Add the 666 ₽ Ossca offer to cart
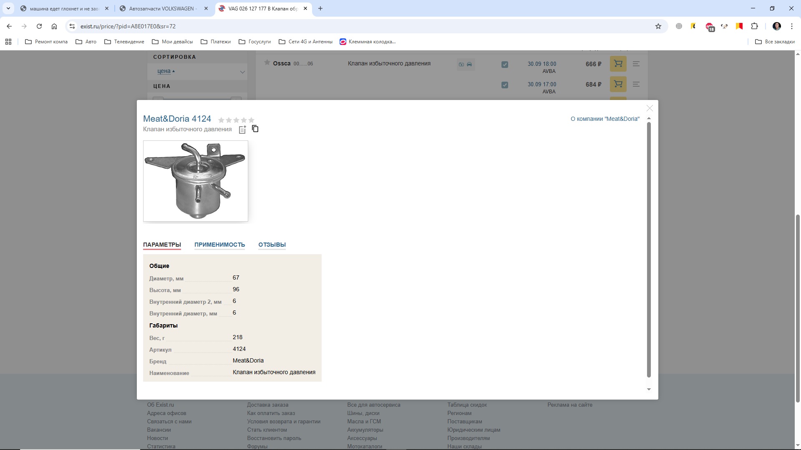Image resolution: width=801 pixels, height=450 pixels. coord(618,64)
